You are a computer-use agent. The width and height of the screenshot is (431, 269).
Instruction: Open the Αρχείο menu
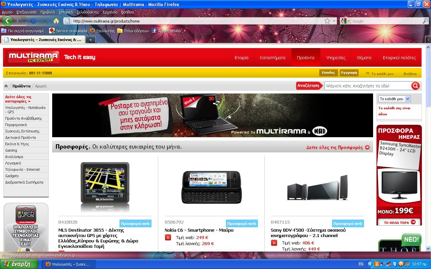[x=7, y=12]
